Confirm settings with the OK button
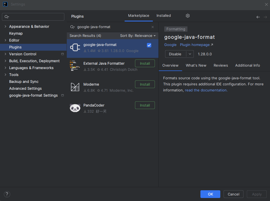Screen dimensions: 270x201 click(x=210, y=194)
